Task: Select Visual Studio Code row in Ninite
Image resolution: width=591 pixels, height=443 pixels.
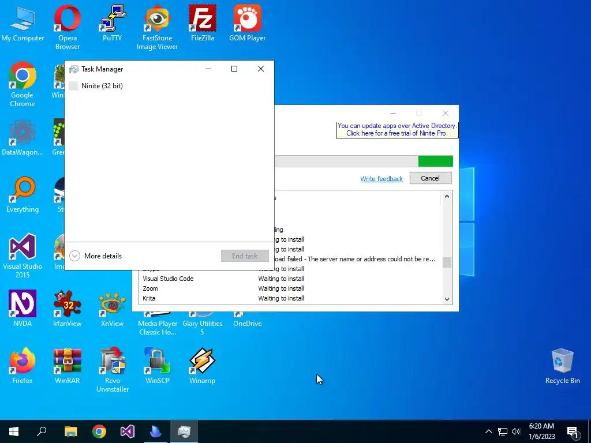Action: [290, 279]
